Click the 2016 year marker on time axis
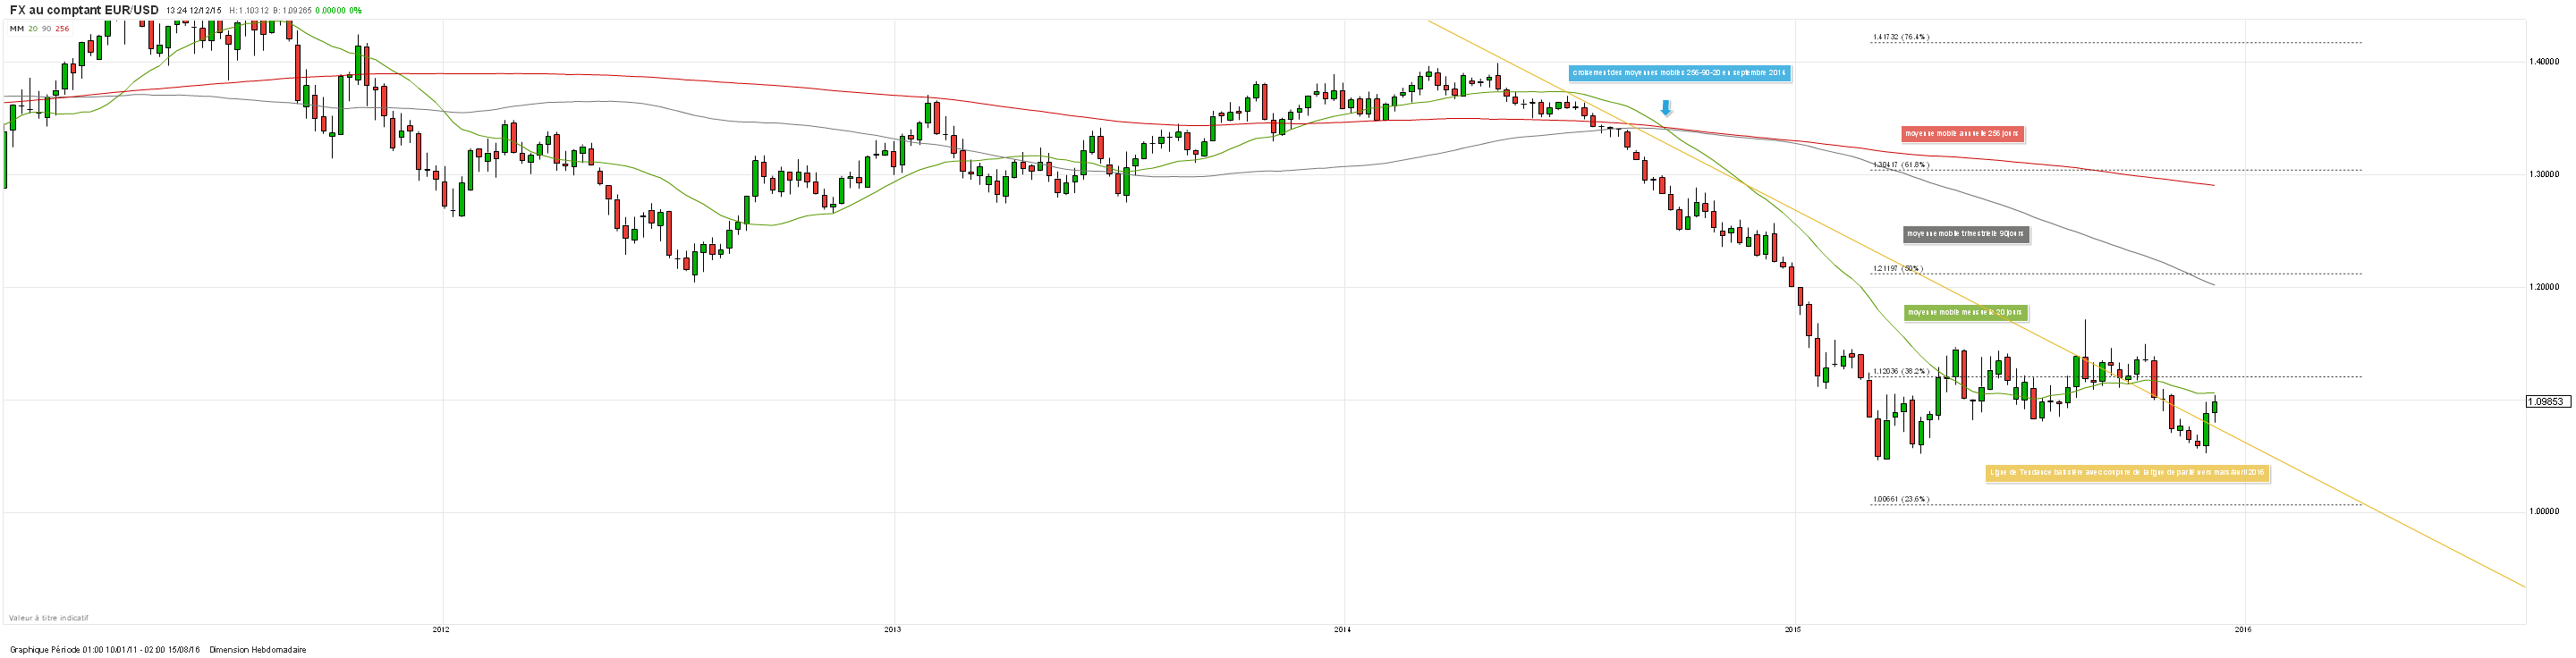2576x658 pixels. [2243, 629]
